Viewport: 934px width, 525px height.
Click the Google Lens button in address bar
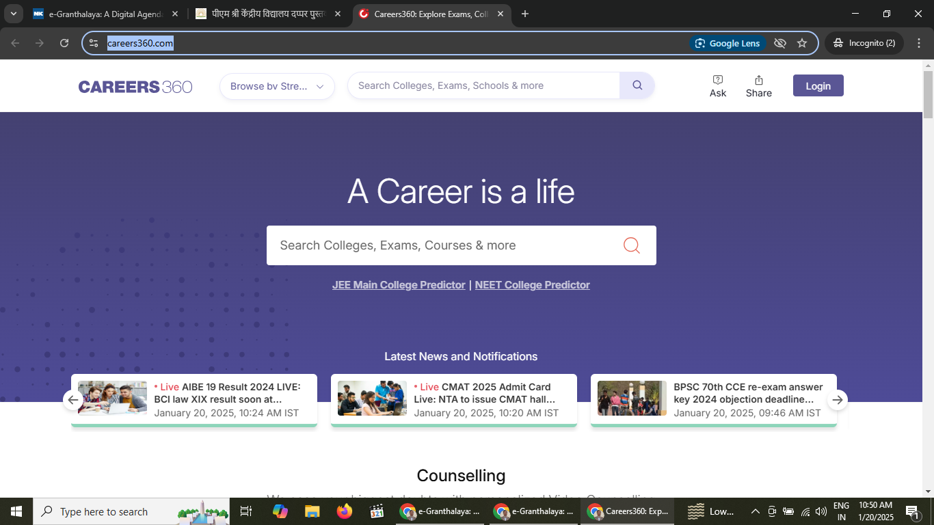point(728,43)
